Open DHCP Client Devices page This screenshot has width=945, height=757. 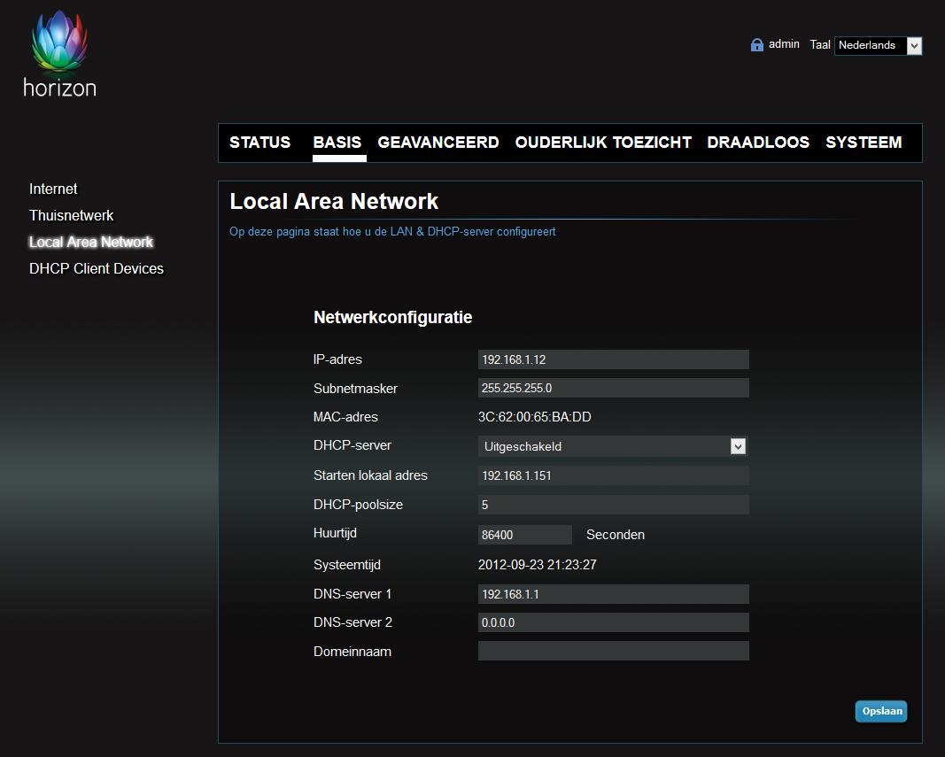[97, 268]
